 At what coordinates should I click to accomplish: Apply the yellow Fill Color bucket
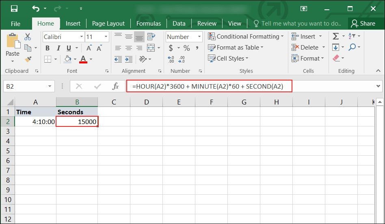pyautogui.click(x=67, y=59)
